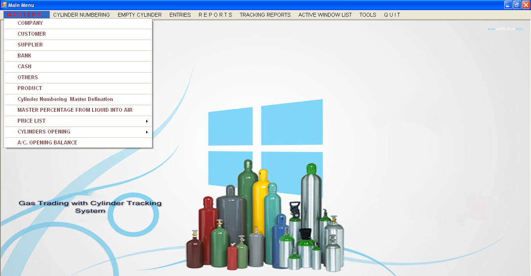
Task: Open the ACTIVE WINDOW LIST menu
Action: point(325,15)
